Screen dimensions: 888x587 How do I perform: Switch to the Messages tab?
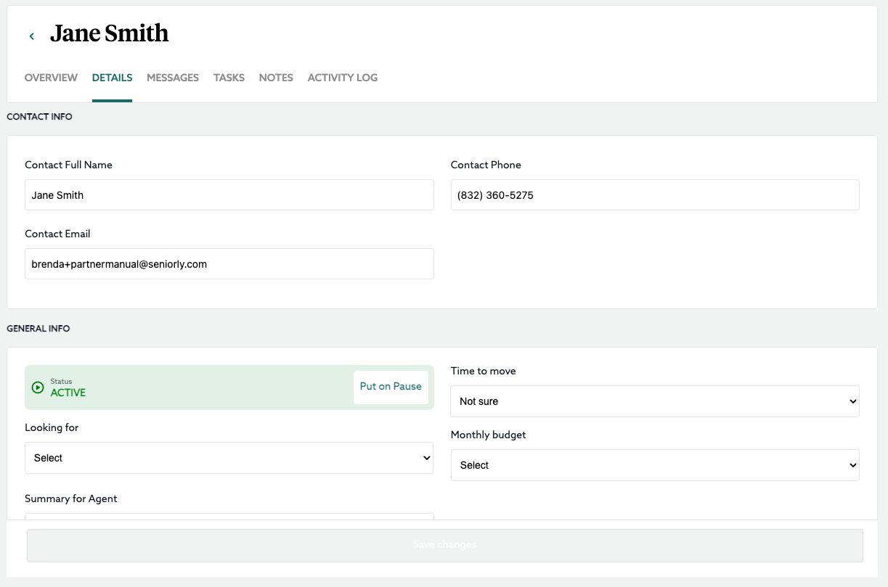(173, 78)
